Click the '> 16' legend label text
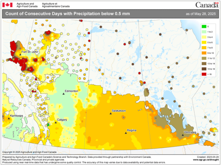The width and height of the screenshot is (221, 165). pos(209,74)
